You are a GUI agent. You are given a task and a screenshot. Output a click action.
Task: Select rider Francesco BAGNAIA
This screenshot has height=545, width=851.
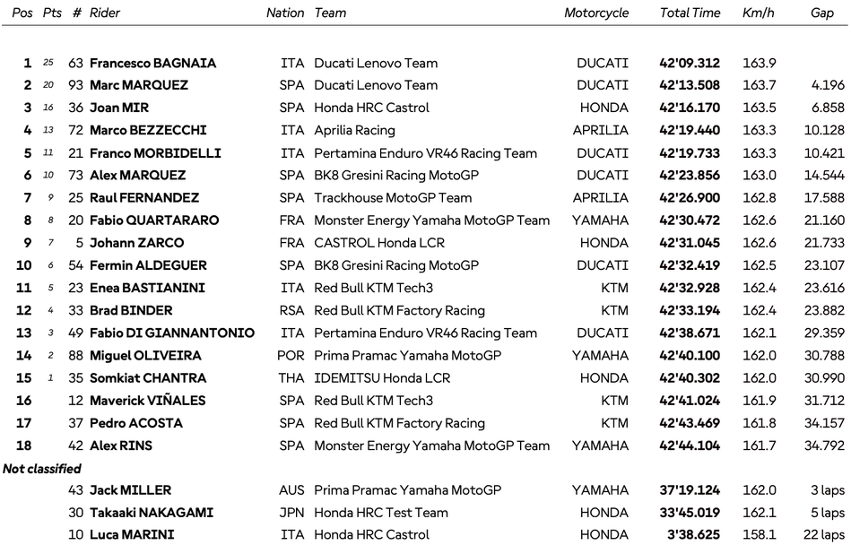coord(152,64)
